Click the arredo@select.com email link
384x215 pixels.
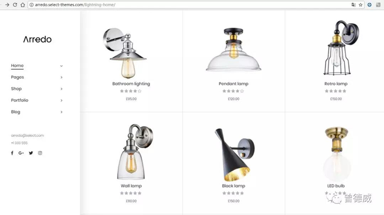pos(27,135)
